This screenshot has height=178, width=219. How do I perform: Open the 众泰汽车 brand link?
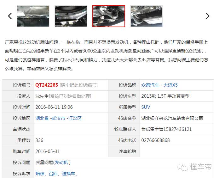[150, 85]
